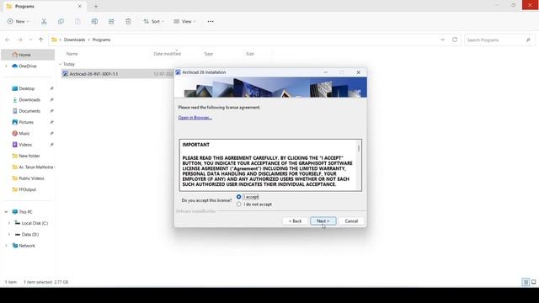
Task: Click the pin icon next to Documents
Action: click(51, 111)
